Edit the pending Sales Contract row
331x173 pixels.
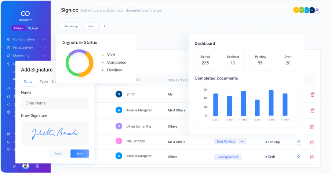coord(299,142)
